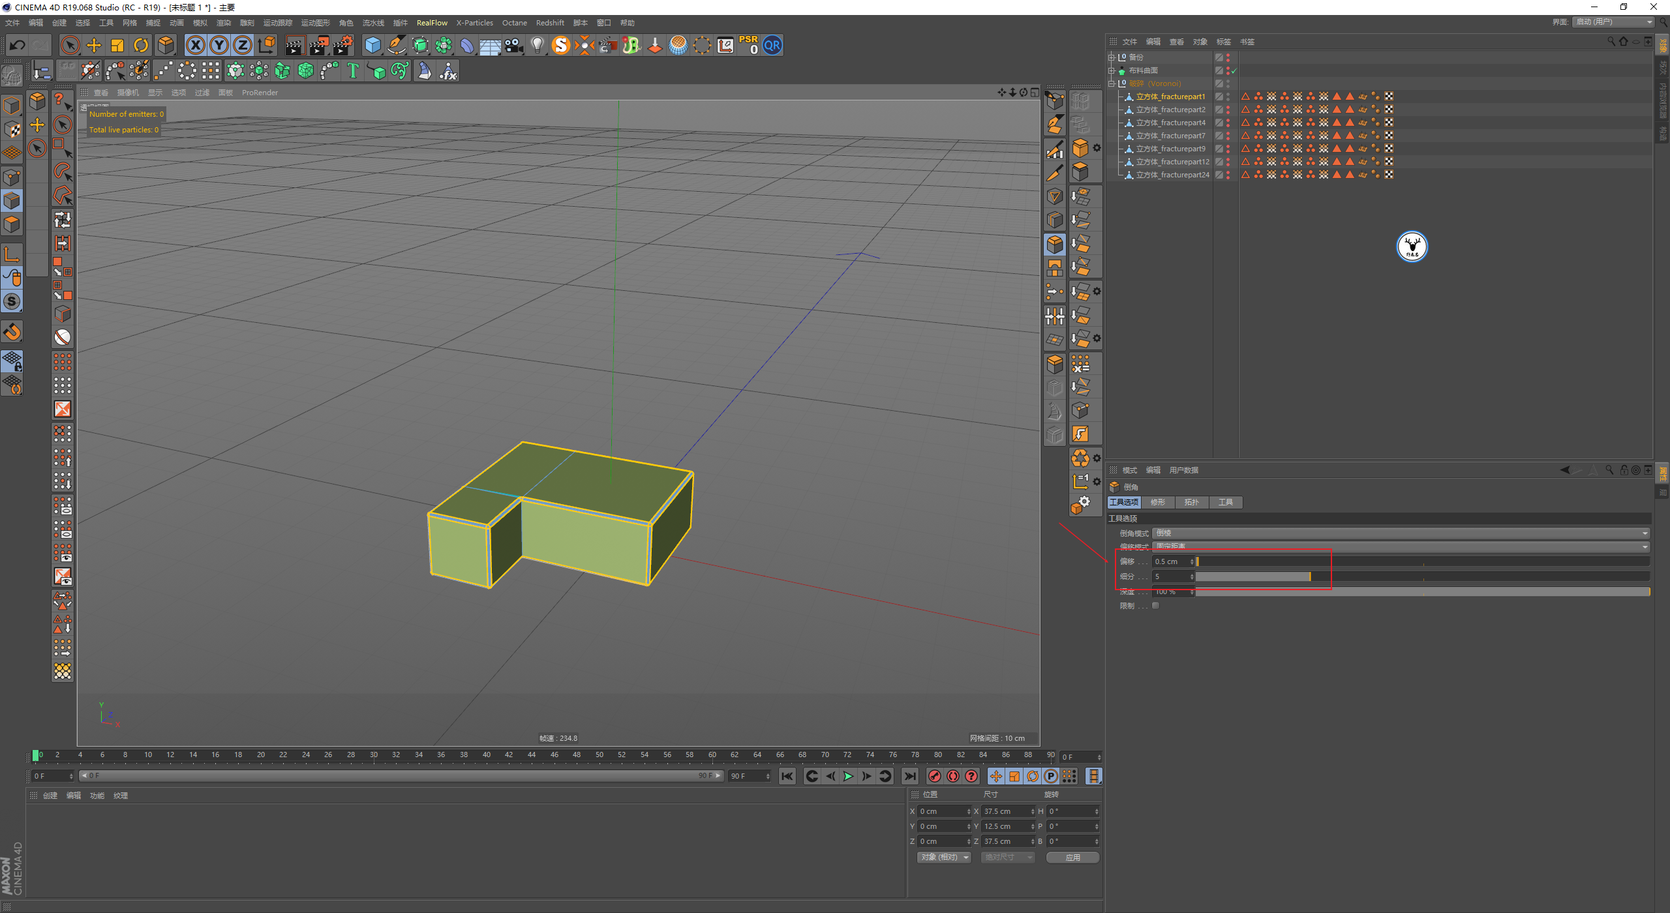This screenshot has width=1670, height=913.
Task: Open the 倒角模式 dropdown
Action: (x=1401, y=533)
